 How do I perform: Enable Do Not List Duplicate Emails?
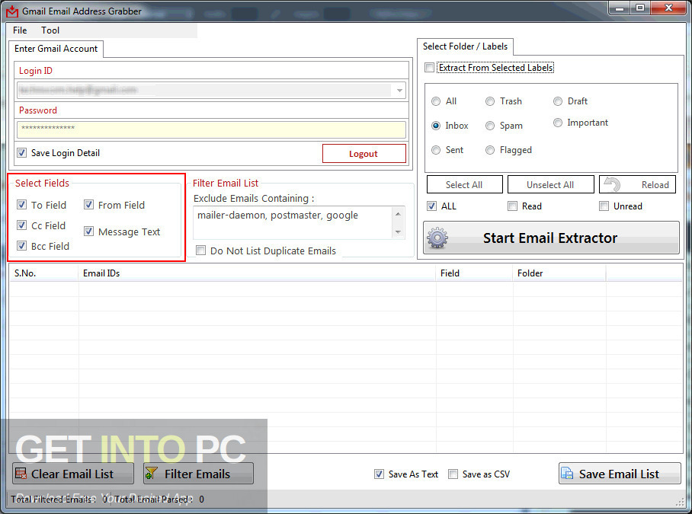pyautogui.click(x=200, y=251)
